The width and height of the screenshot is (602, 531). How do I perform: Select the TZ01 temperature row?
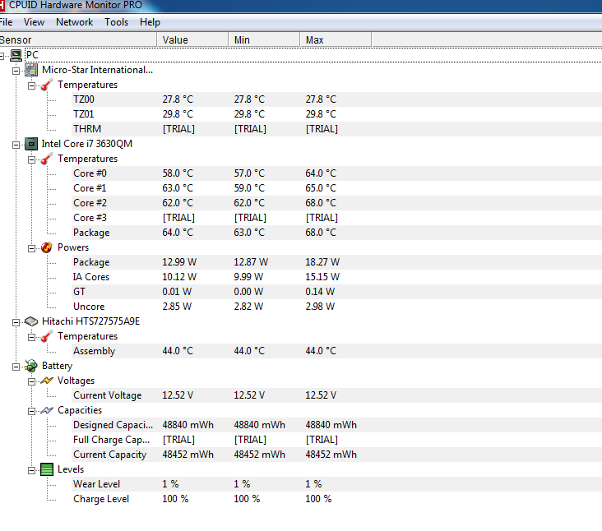(336, 114)
